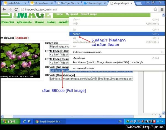
Task: Click the horizontal scrollbar left arrow
Action: [x=2, y=116]
